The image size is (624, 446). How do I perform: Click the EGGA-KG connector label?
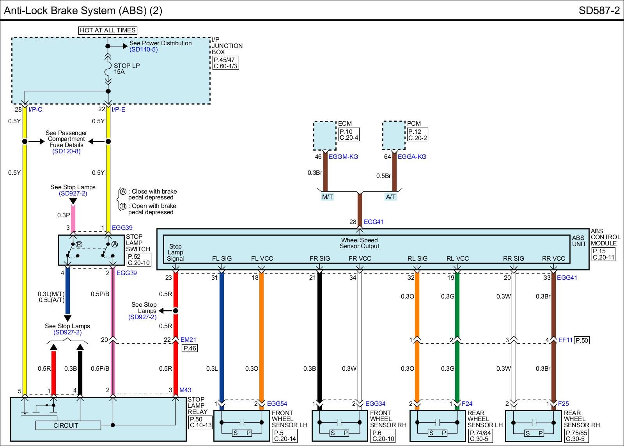[x=412, y=156]
